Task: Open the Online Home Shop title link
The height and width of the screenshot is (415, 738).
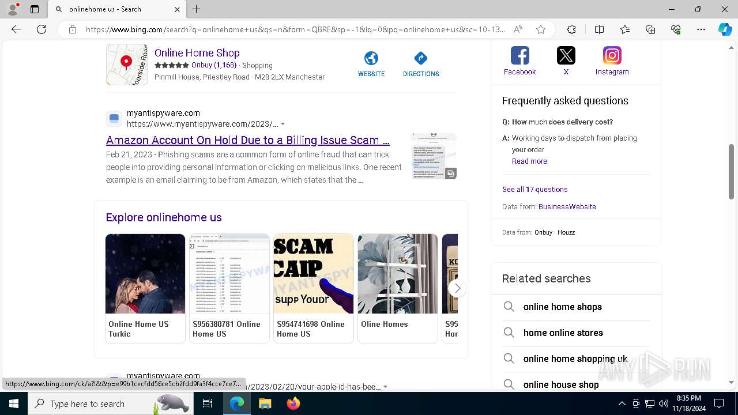Action: (197, 52)
